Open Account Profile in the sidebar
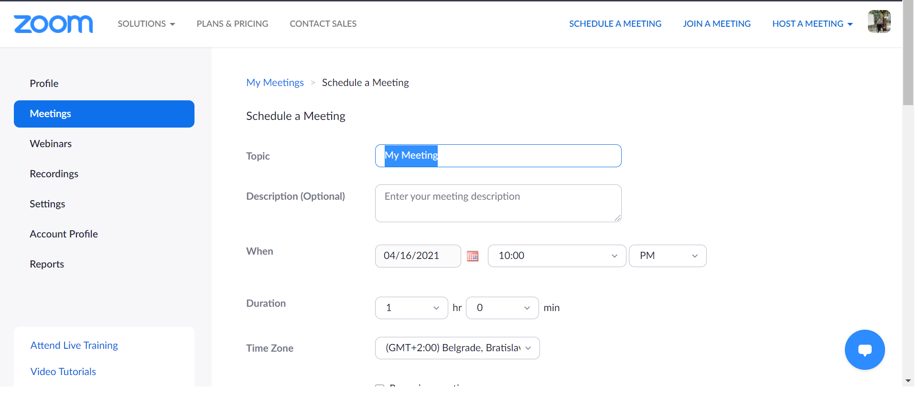Screen dimensions: 918x398 (x=64, y=234)
